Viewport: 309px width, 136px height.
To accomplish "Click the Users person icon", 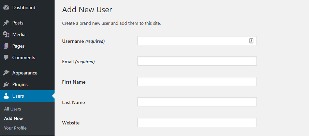I will pyautogui.click(x=6, y=96).
